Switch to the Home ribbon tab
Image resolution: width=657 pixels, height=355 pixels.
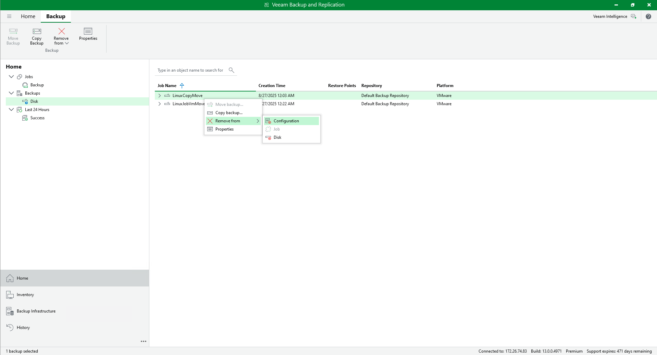coord(28,16)
